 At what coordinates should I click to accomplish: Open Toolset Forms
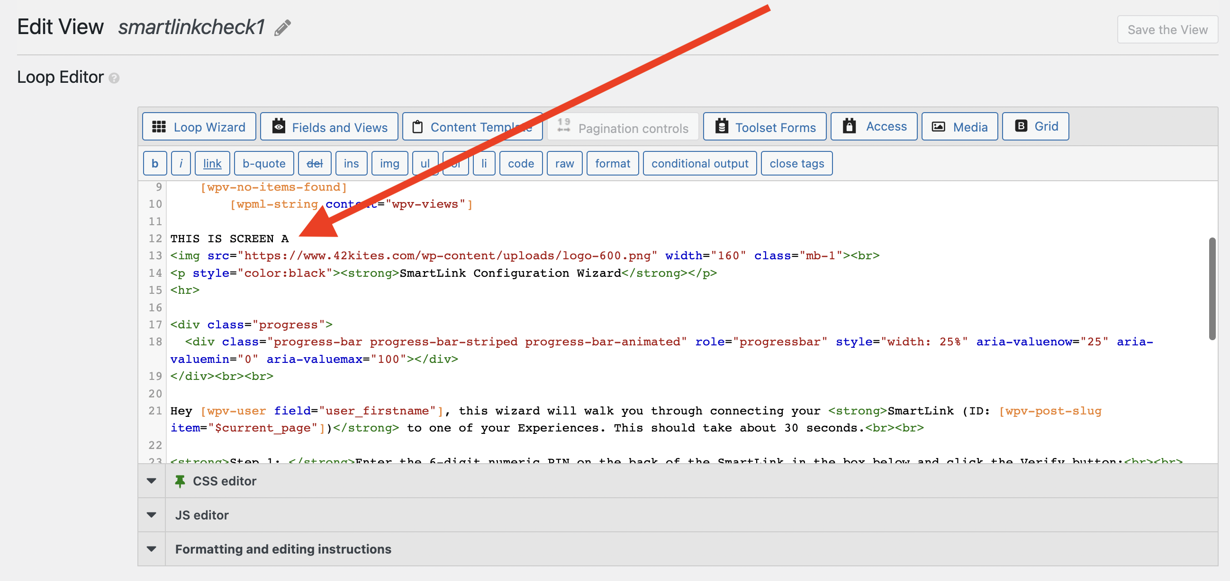tap(764, 127)
